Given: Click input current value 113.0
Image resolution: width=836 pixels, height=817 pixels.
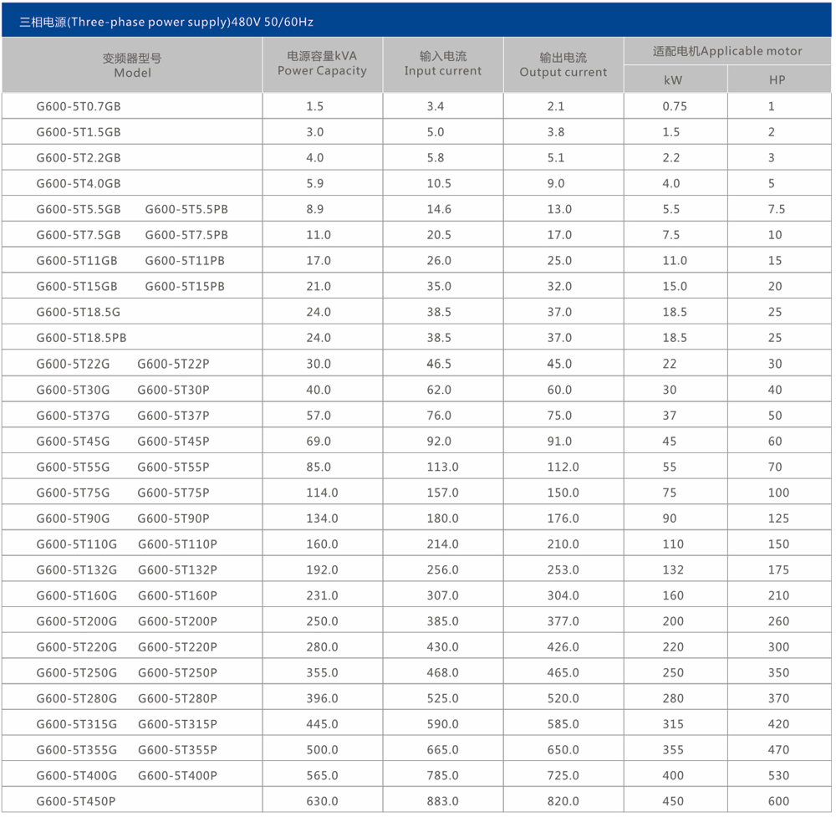Looking at the screenshot, I should coord(442,467).
